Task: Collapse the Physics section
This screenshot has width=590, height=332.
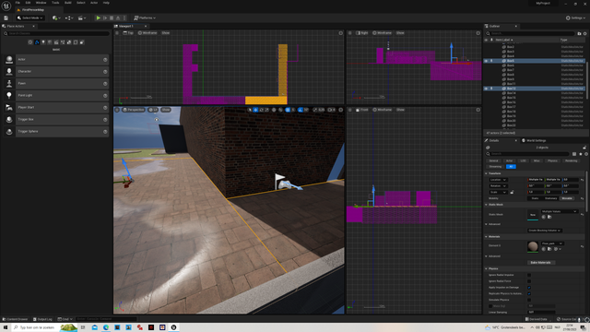Action: point(486,268)
